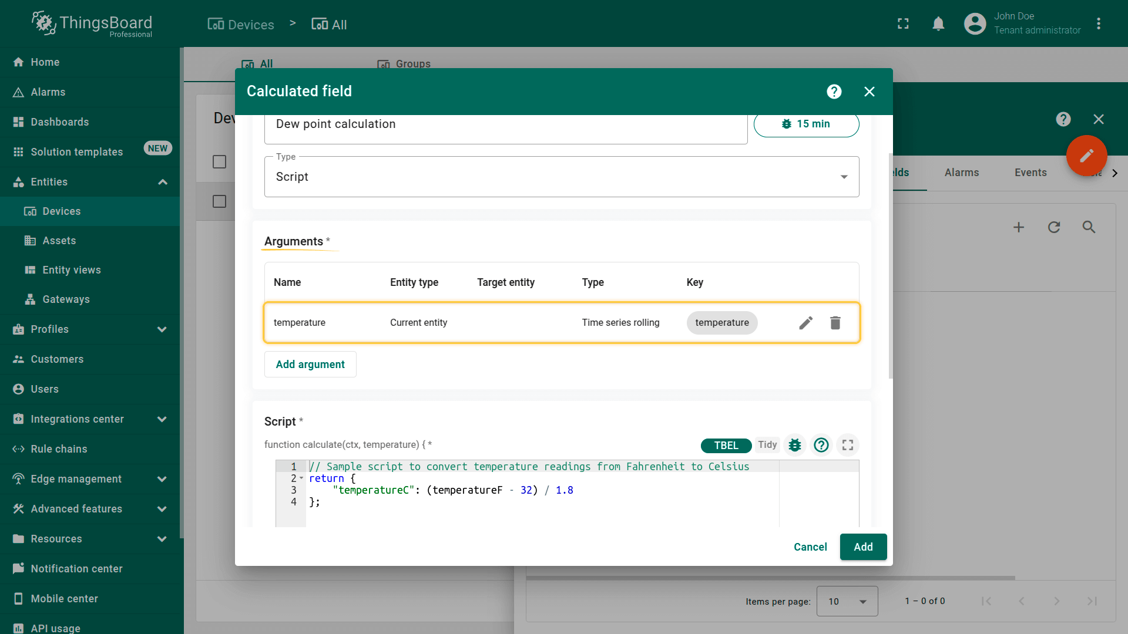Toggle the TBEL script language switch
1128x634 pixels.
click(x=726, y=446)
